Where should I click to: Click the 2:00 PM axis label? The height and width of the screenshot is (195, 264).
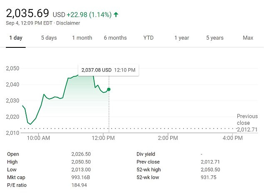click(x=168, y=138)
